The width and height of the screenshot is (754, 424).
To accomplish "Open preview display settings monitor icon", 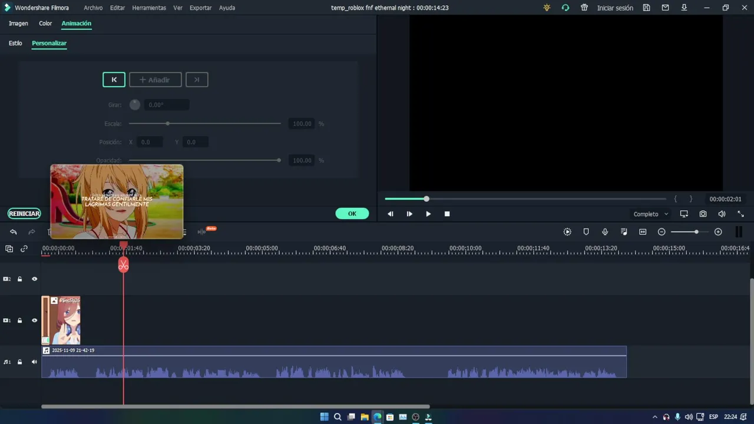I will coord(684,214).
